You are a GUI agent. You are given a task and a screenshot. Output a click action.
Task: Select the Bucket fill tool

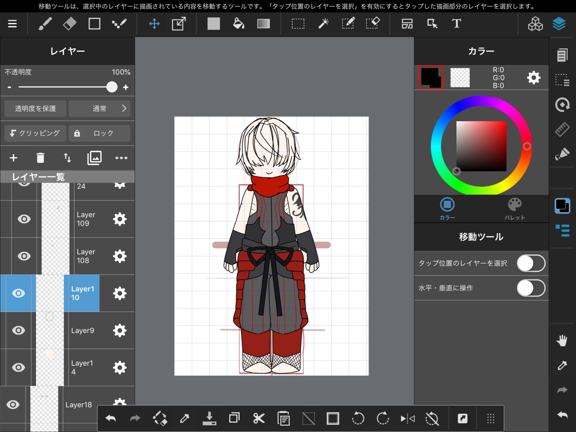pyautogui.click(x=238, y=24)
